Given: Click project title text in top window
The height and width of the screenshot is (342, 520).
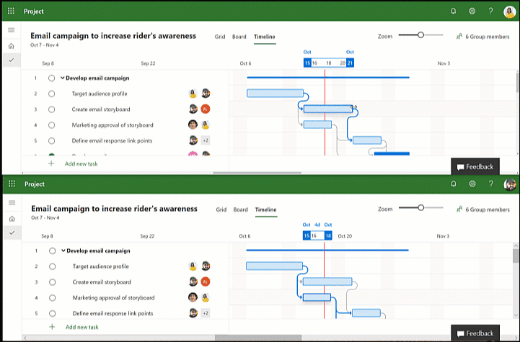Looking at the screenshot, I should tap(113, 36).
